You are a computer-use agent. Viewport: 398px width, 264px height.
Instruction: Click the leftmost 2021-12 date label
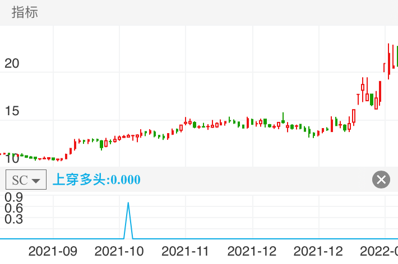(252, 250)
